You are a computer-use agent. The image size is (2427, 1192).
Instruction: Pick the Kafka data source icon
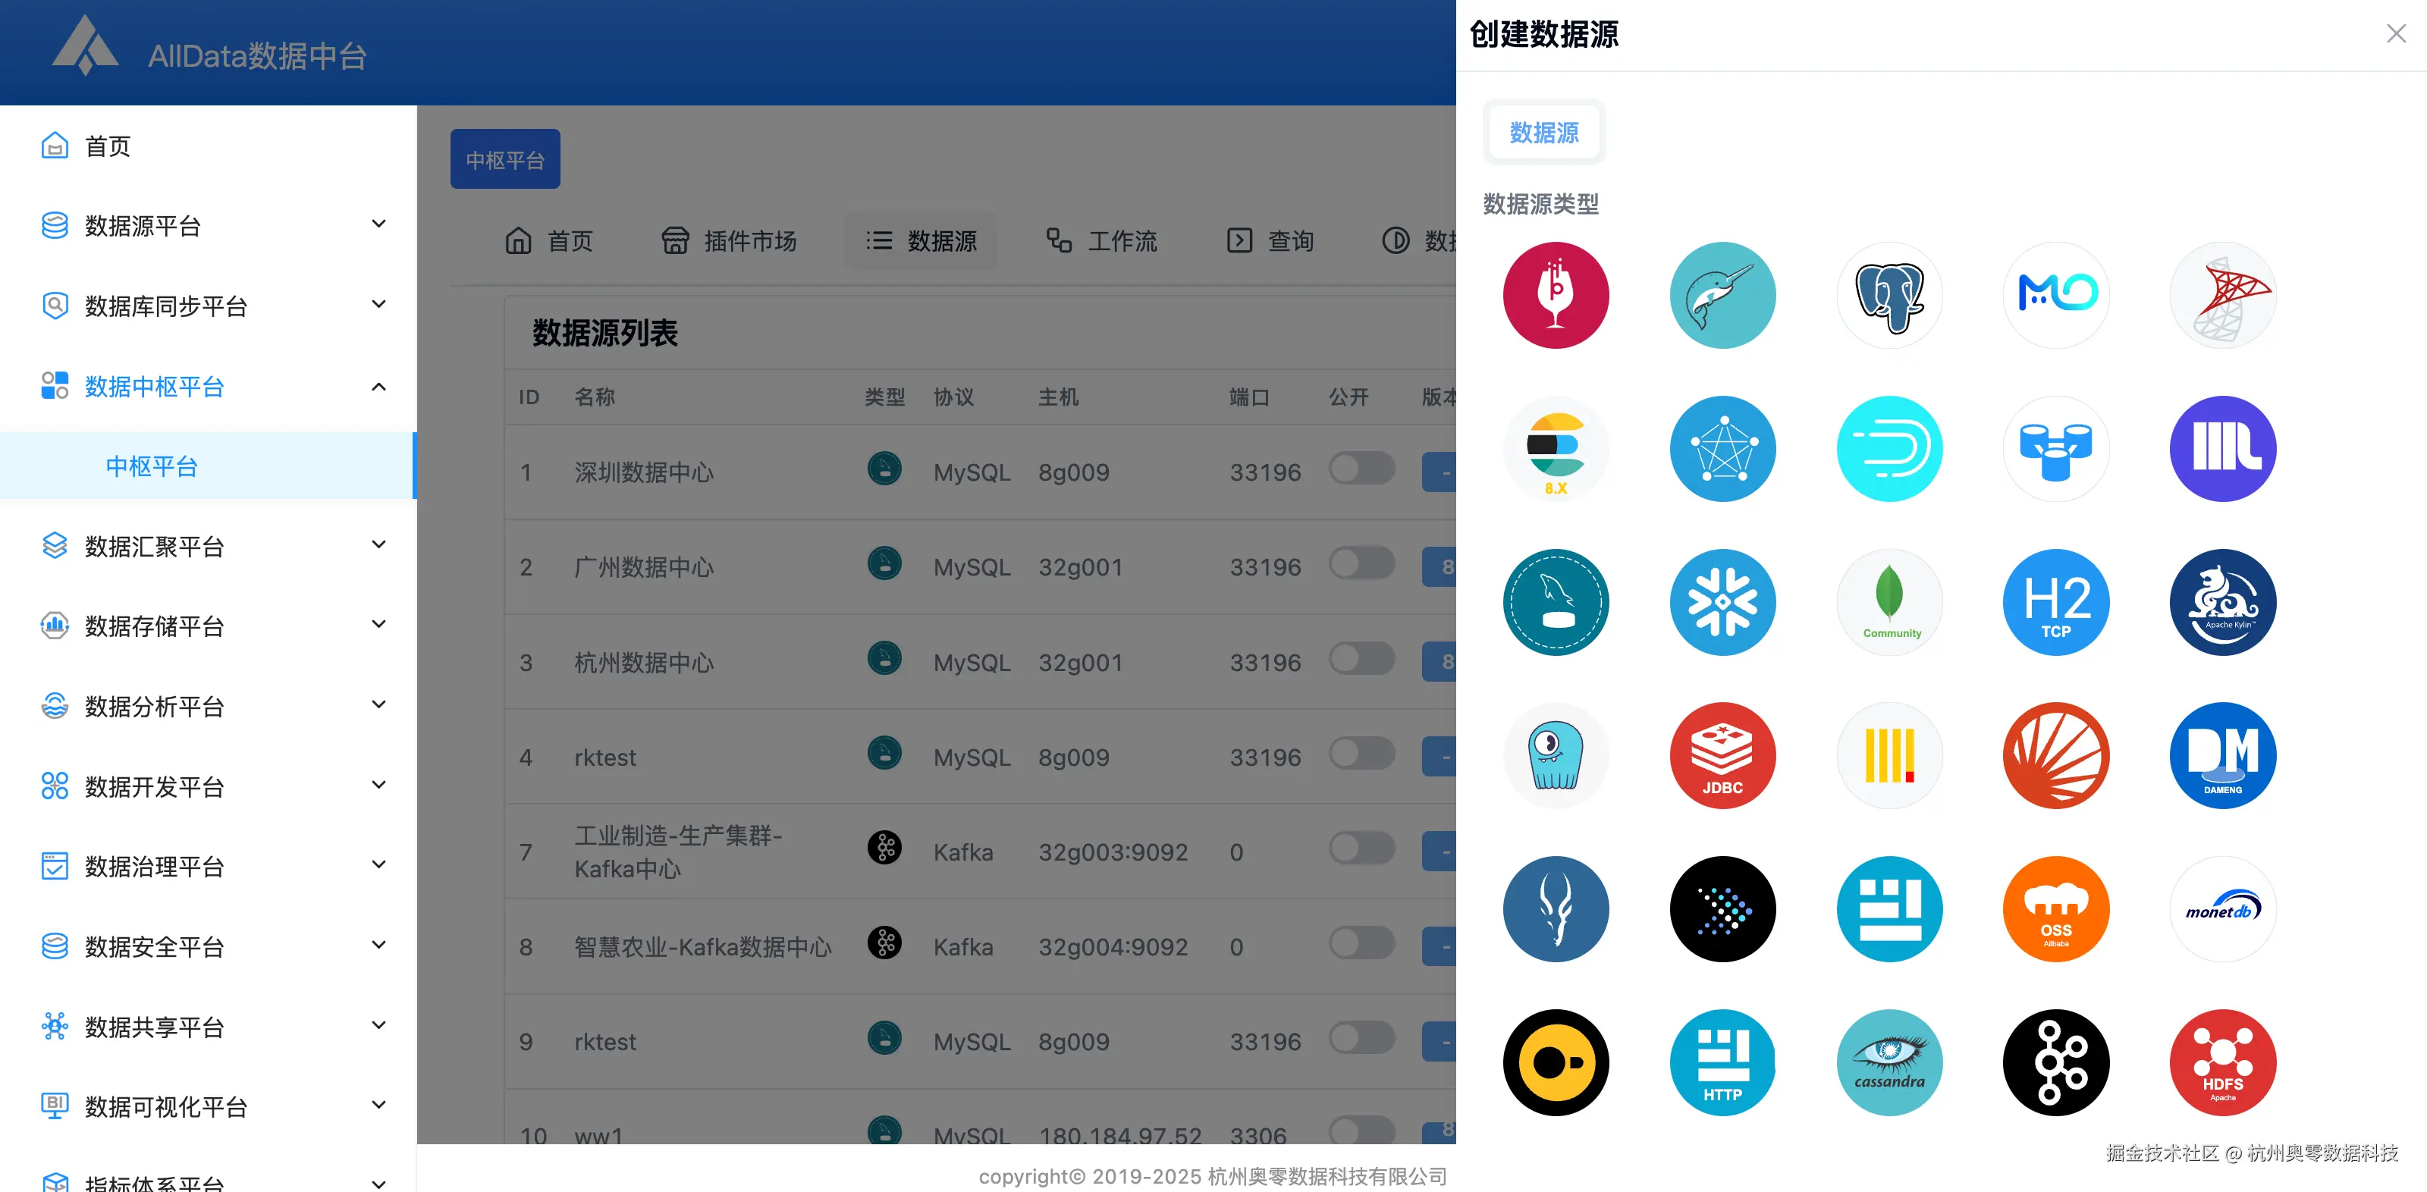click(2056, 1062)
